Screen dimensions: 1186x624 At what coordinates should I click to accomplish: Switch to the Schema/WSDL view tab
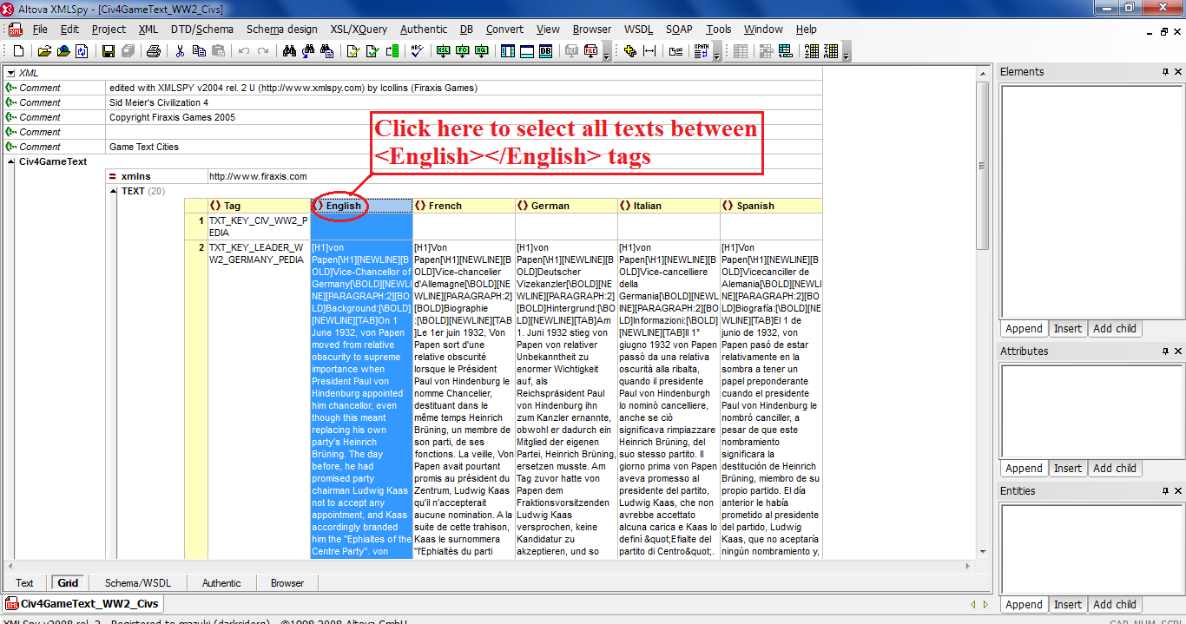pos(138,583)
